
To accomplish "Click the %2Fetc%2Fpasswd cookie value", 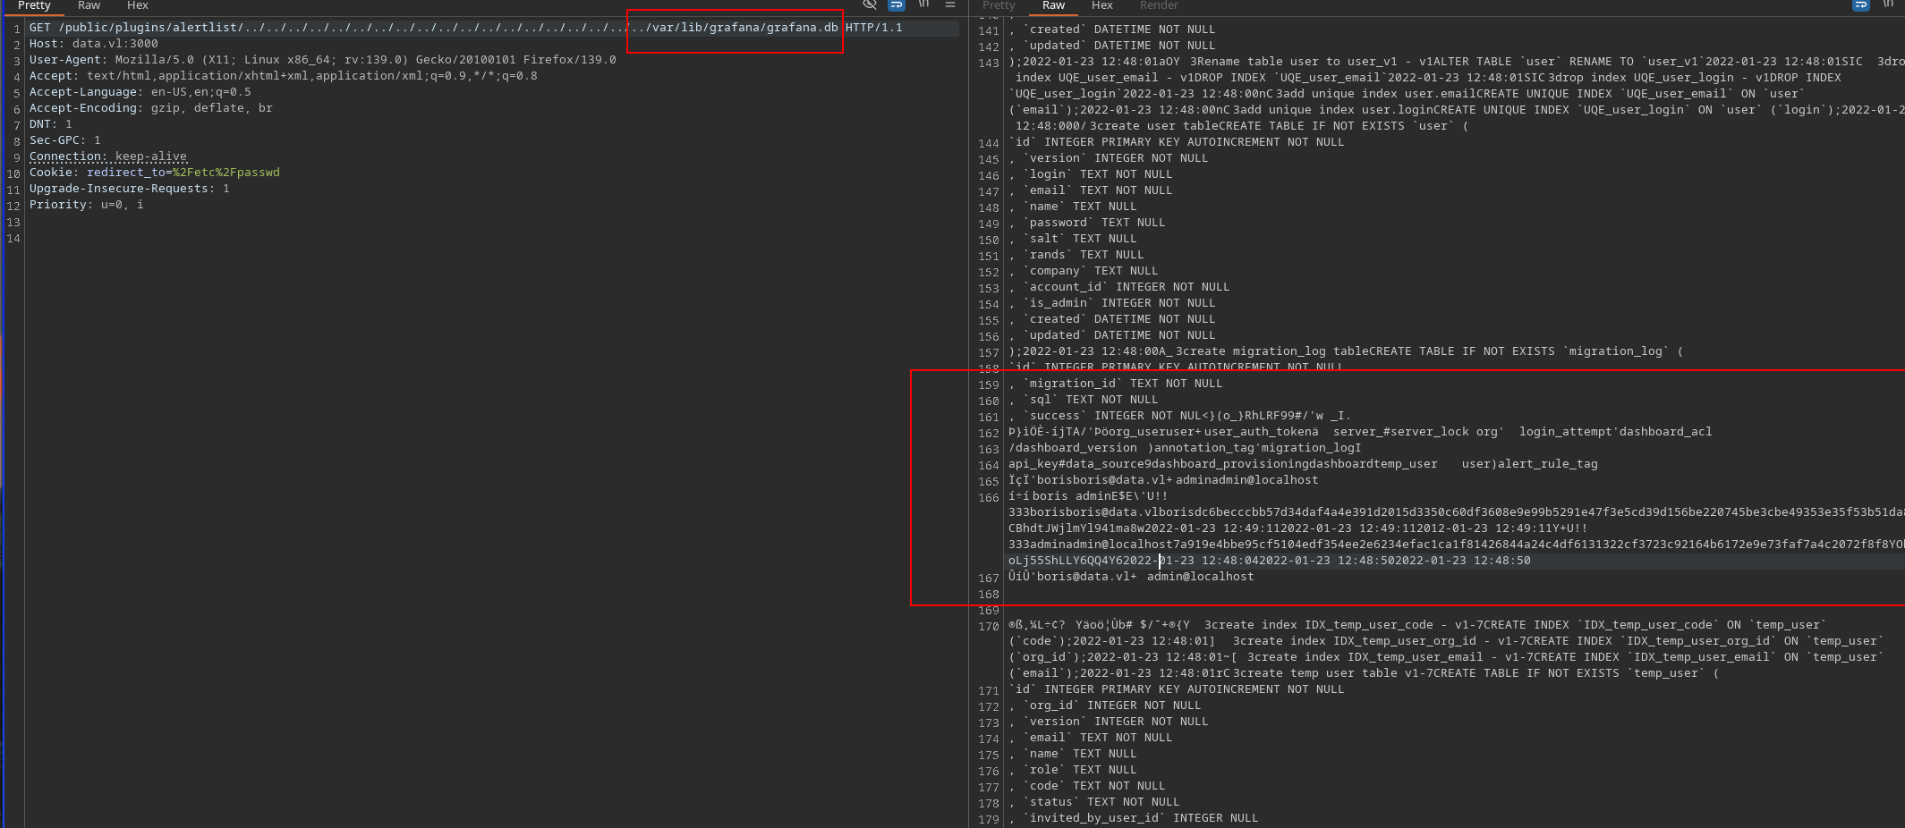I will (x=226, y=172).
